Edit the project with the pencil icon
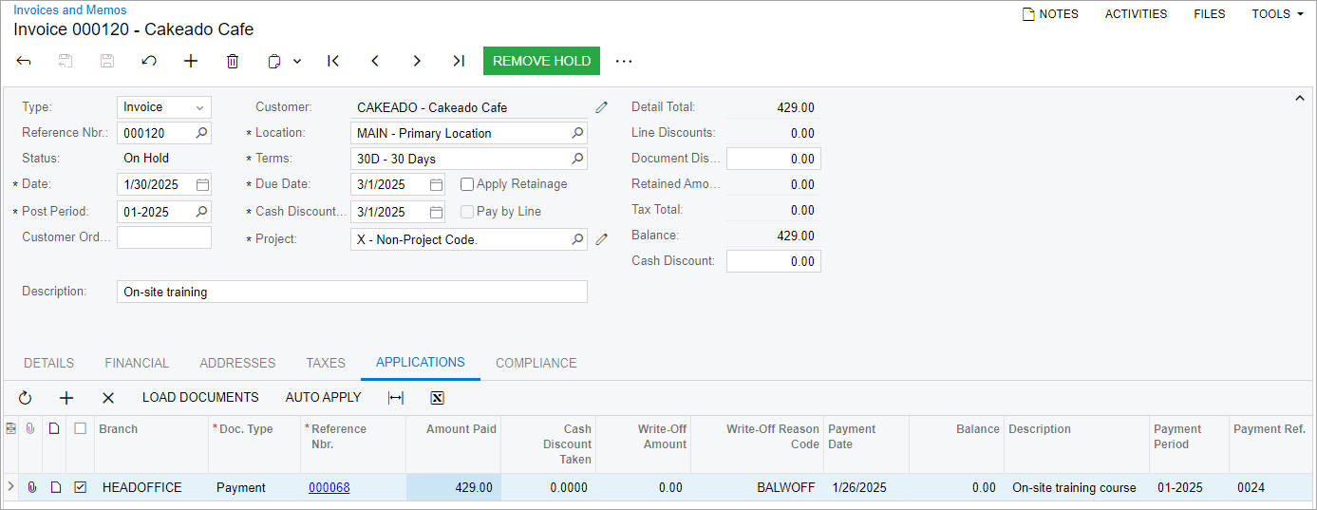Image resolution: width=1317 pixels, height=510 pixels. coord(601,239)
